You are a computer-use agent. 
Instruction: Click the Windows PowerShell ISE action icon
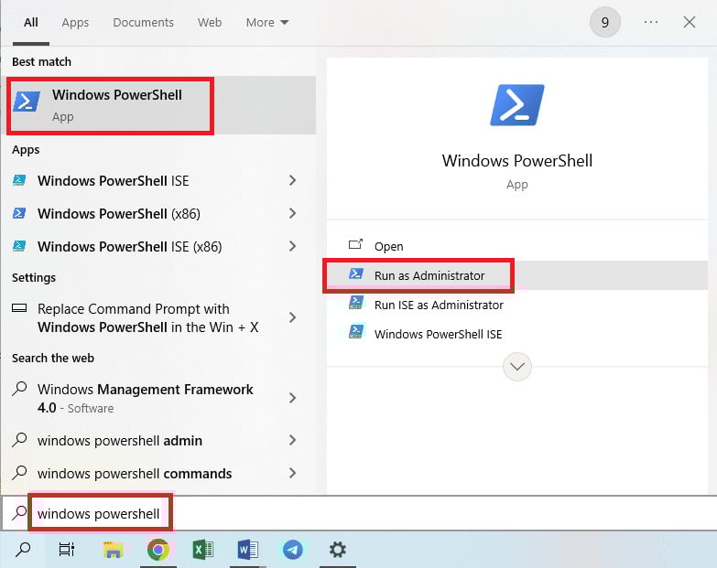click(356, 331)
